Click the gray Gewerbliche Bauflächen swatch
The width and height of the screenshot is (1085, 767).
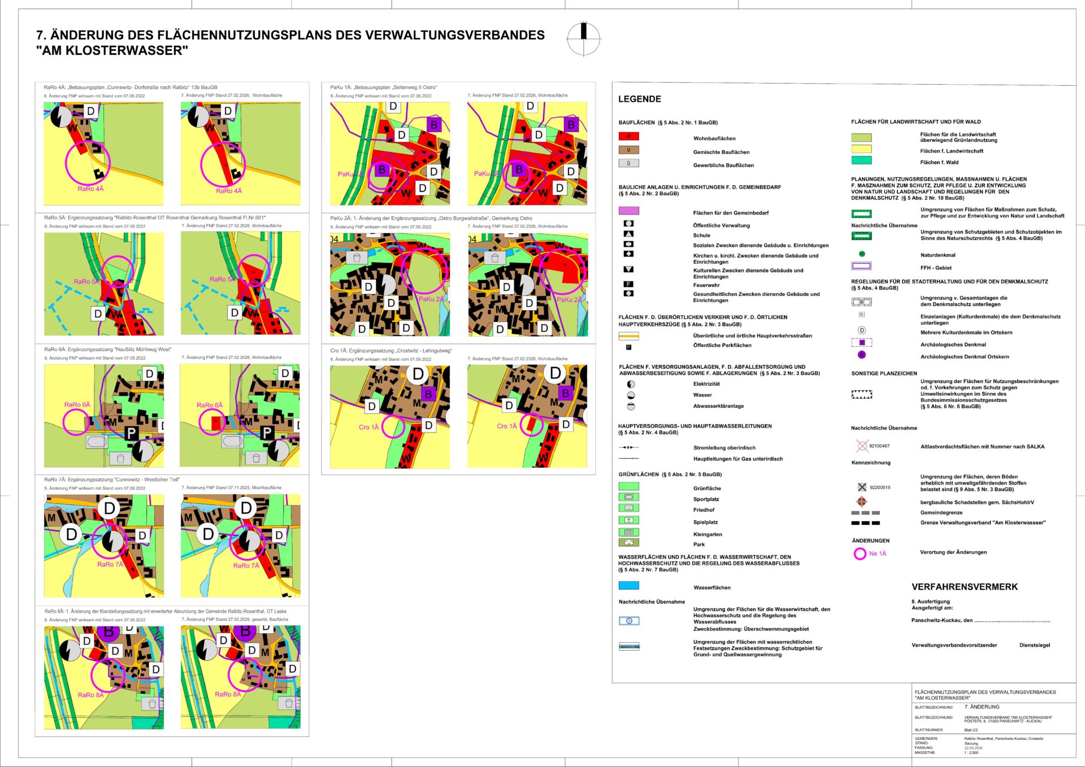[628, 163]
